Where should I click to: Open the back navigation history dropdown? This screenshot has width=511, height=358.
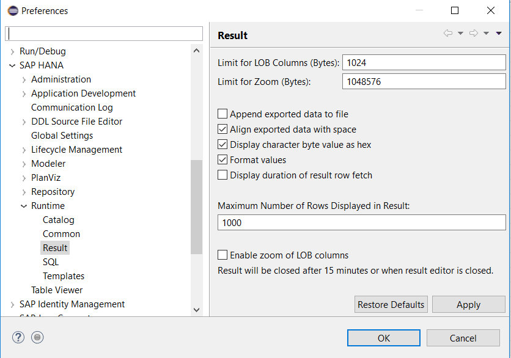pos(460,33)
